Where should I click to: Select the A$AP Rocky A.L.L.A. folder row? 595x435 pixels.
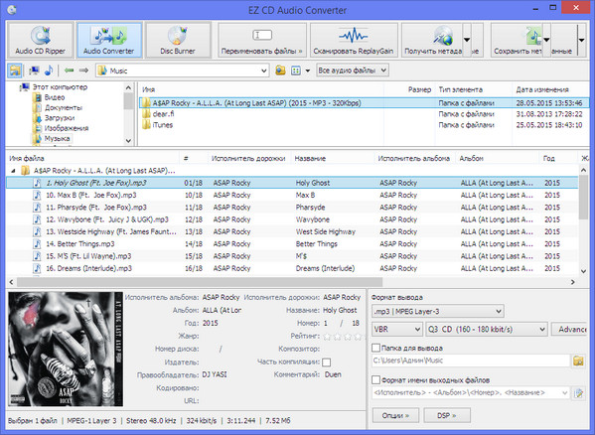(365, 103)
